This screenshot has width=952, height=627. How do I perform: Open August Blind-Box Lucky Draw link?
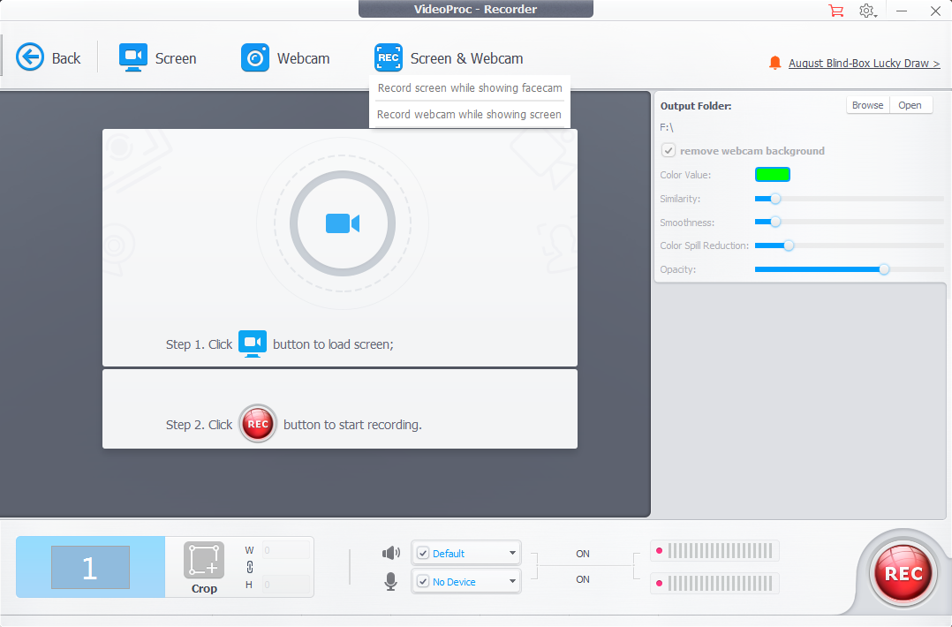(x=864, y=63)
